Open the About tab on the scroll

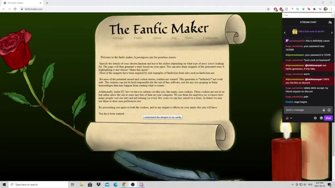[157, 38]
